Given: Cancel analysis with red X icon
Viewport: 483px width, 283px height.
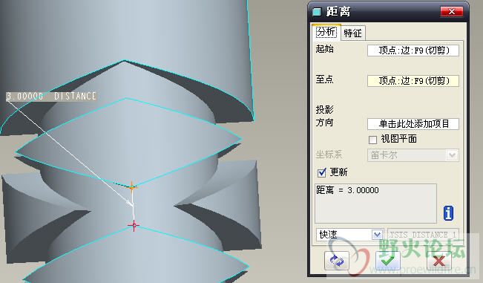Looking at the screenshot, I should (x=439, y=261).
